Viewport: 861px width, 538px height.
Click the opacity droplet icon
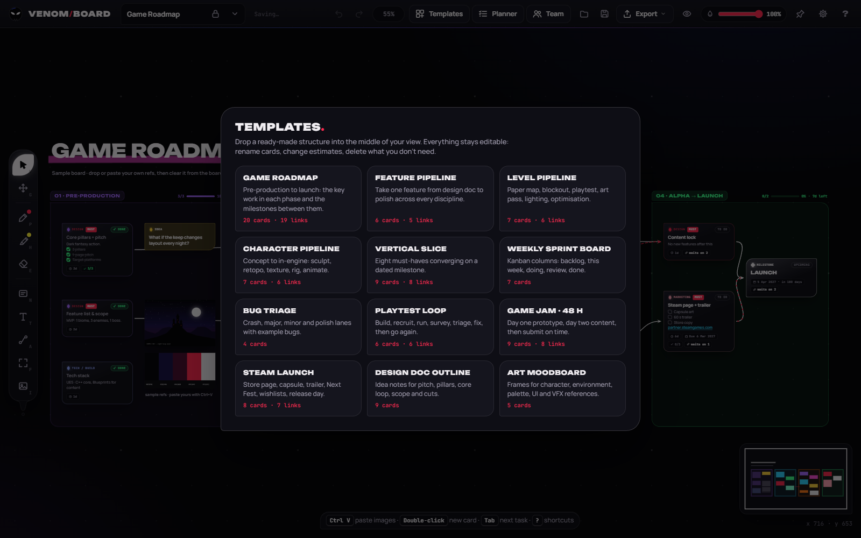click(710, 14)
